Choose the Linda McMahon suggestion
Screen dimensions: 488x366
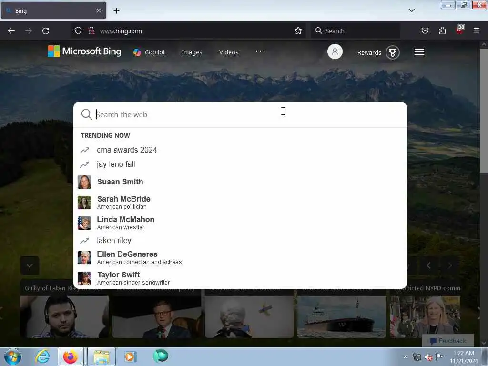tap(240, 223)
